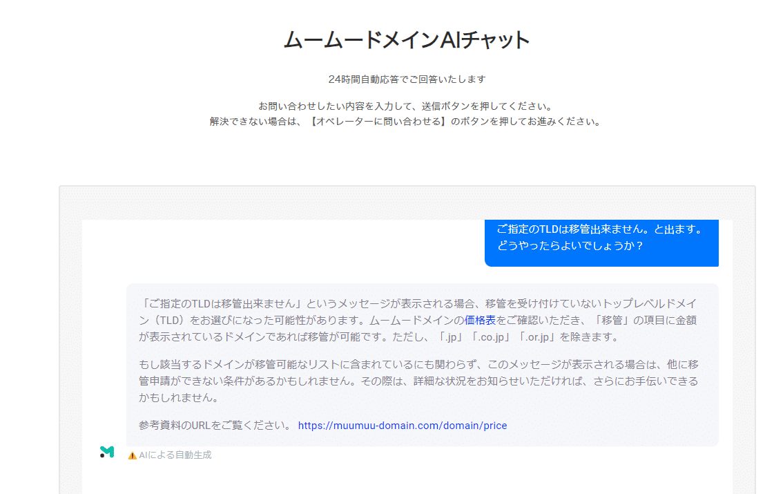Image resolution: width=774 pixels, height=494 pixels.
Task: Click the alert icon under the answer bubble
Action: tap(131, 454)
